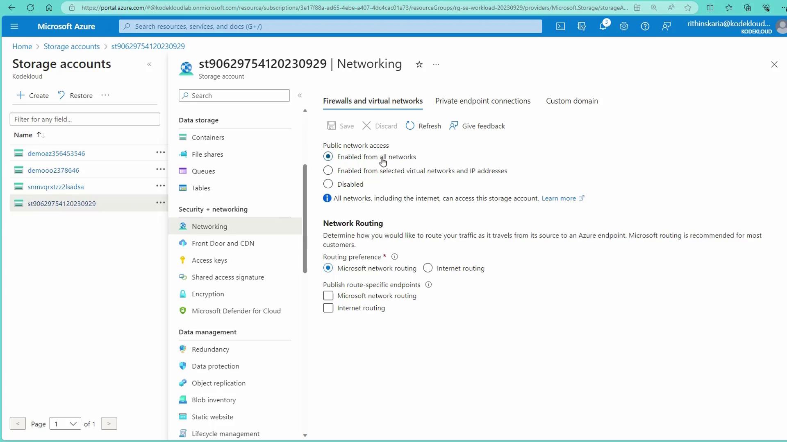Click the Help question mark icon
The width and height of the screenshot is (787, 442).
pyautogui.click(x=645, y=27)
